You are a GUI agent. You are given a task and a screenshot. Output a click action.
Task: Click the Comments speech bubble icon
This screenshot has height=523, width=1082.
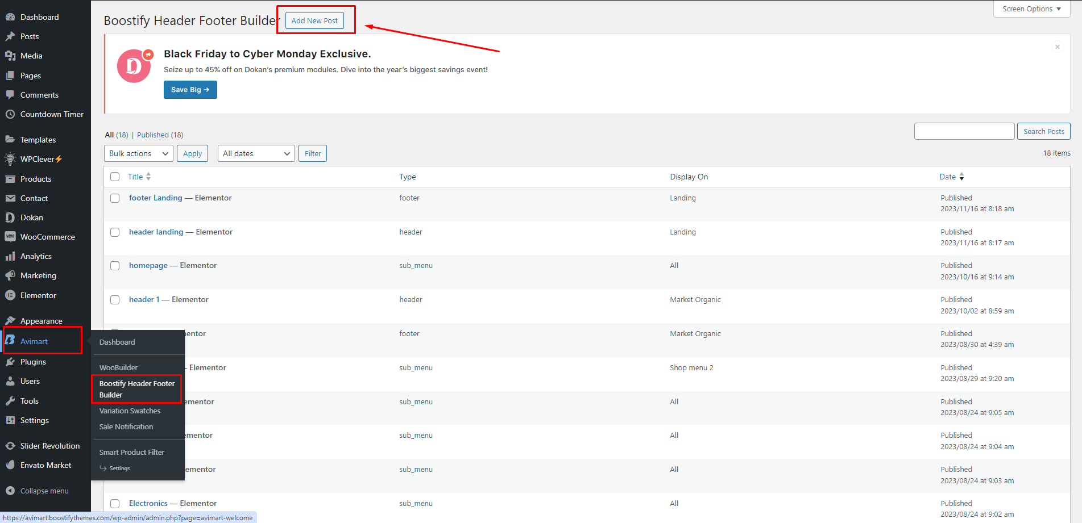pos(10,95)
